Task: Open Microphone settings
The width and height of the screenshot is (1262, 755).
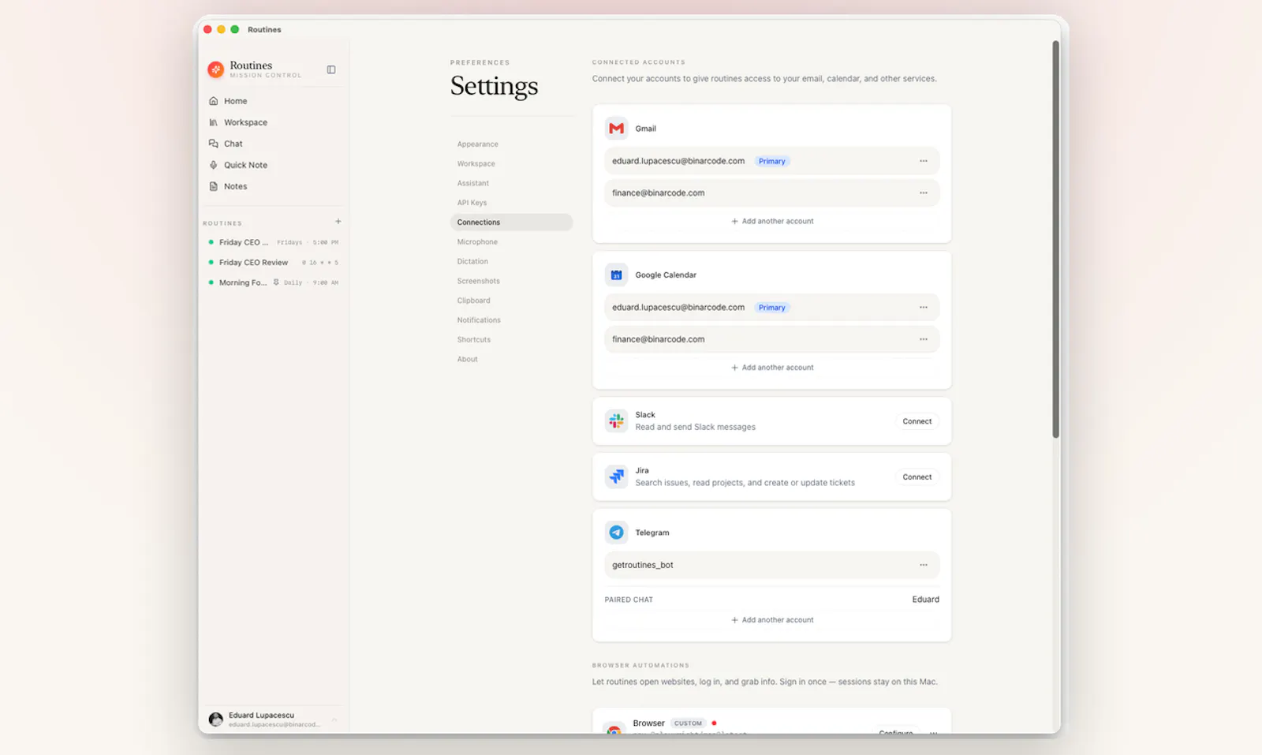Action: tap(511, 242)
